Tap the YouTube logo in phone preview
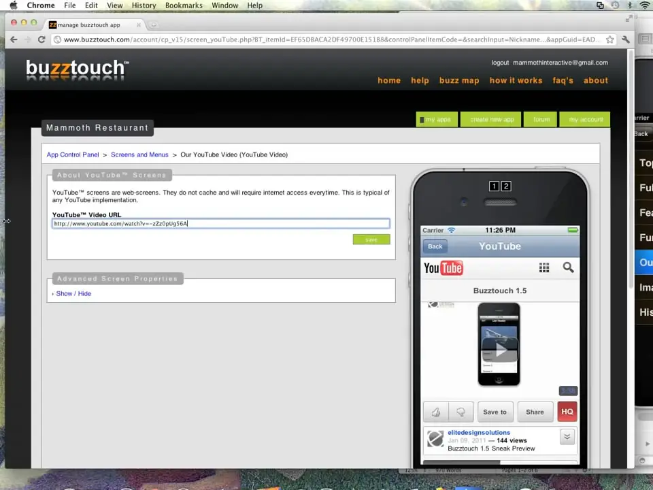The width and height of the screenshot is (653, 490). (x=443, y=268)
